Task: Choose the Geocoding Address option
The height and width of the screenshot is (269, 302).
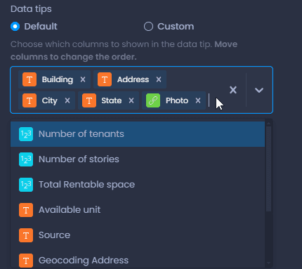Action: tap(138, 258)
